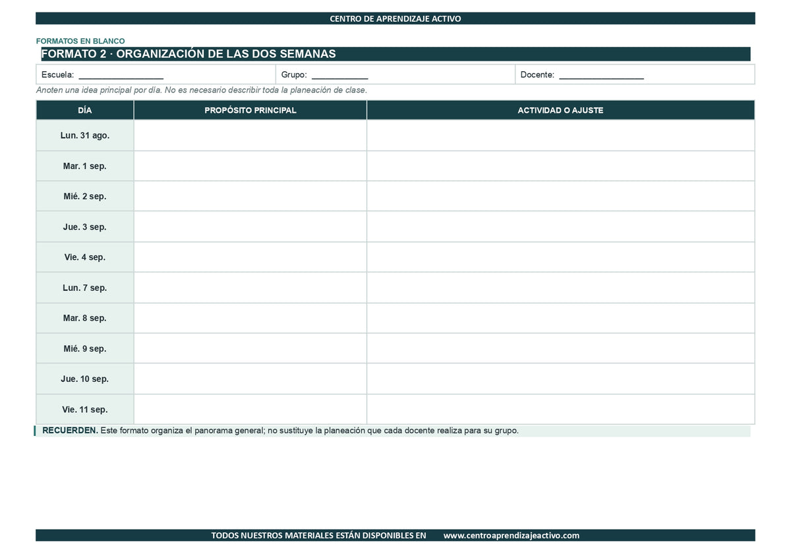Click Propósito principal cell for Jue. 10 sep.

[x=250, y=379]
